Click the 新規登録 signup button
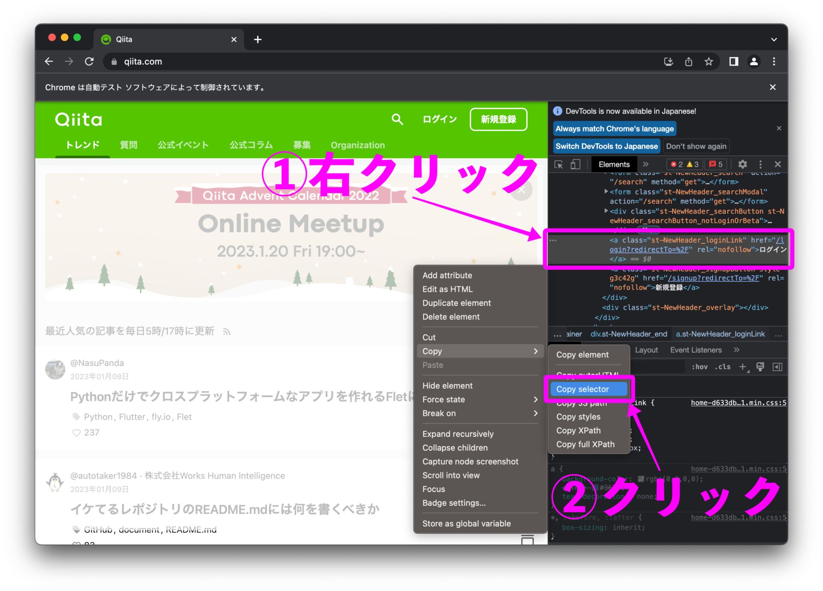Screen dimensions: 823x591 coord(499,119)
